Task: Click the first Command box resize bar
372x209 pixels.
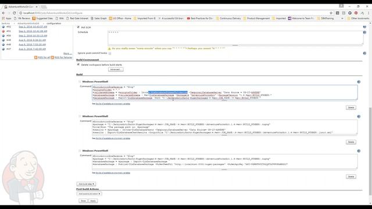Action: (x=224, y=100)
